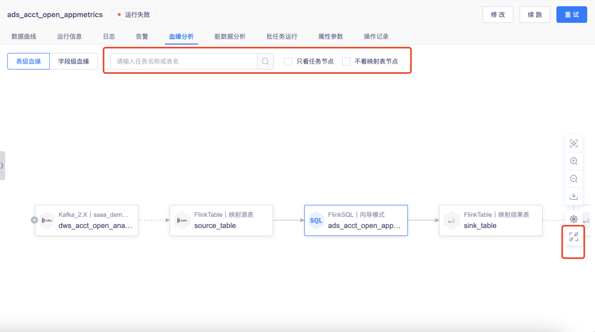Open the 运行信息 tab
Screen dimensions: 595x332
[70, 37]
